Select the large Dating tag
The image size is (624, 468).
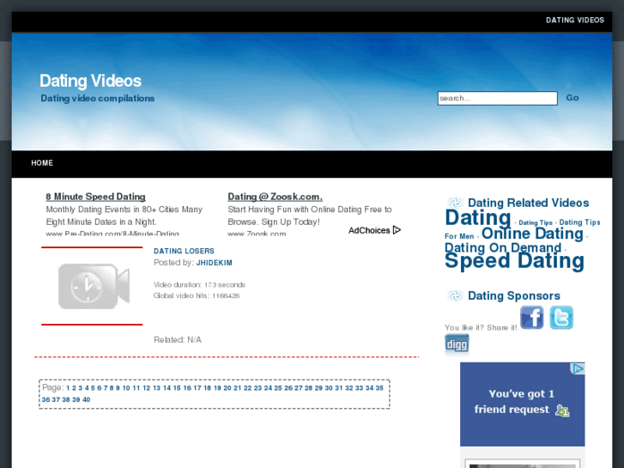click(x=477, y=217)
